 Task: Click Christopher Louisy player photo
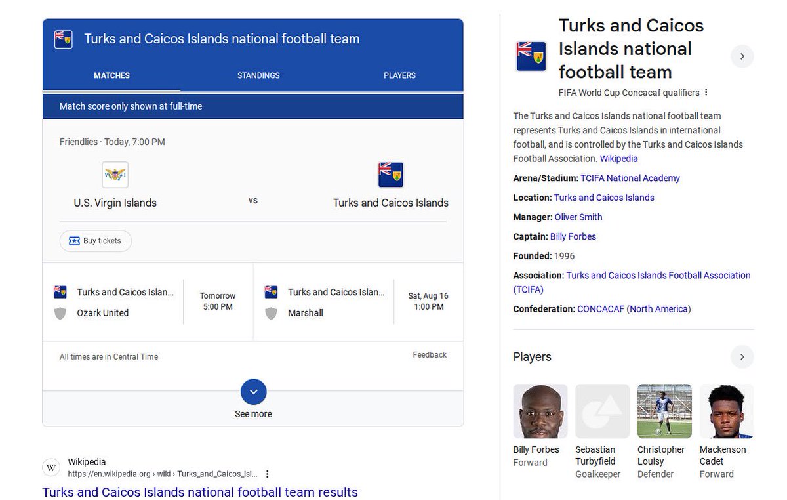coord(664,411)
